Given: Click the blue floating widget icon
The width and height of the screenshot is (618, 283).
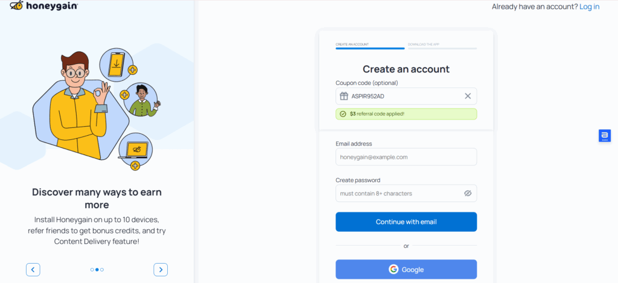Looking at the screenshot, I should 604,136.
